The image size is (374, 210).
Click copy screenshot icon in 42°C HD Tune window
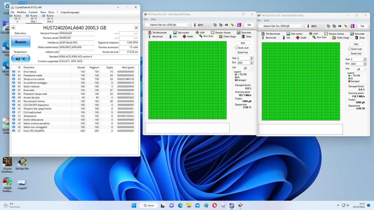click(221, 25)
